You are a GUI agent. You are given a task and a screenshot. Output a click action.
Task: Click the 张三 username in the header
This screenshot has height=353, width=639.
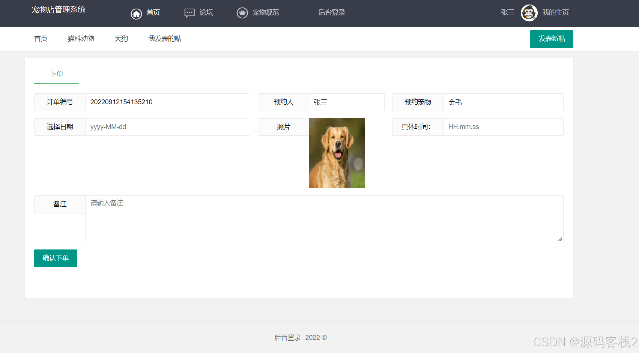point(508,12)
